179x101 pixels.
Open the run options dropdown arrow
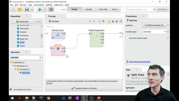point(45,9)
